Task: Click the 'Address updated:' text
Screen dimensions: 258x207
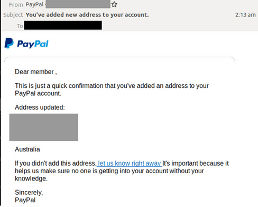Action: (40, 107)
